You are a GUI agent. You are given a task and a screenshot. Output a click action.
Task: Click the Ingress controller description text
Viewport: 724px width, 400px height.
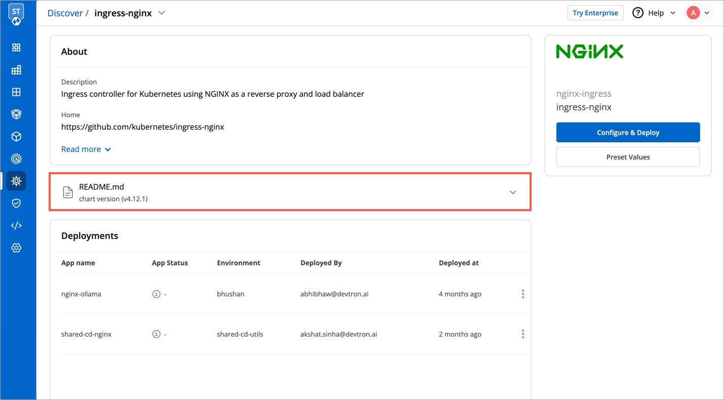click(213, 94)
